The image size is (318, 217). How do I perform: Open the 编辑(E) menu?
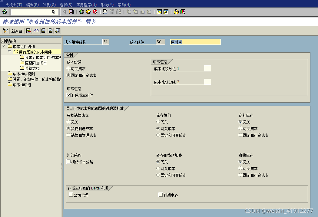pos(32,5)
